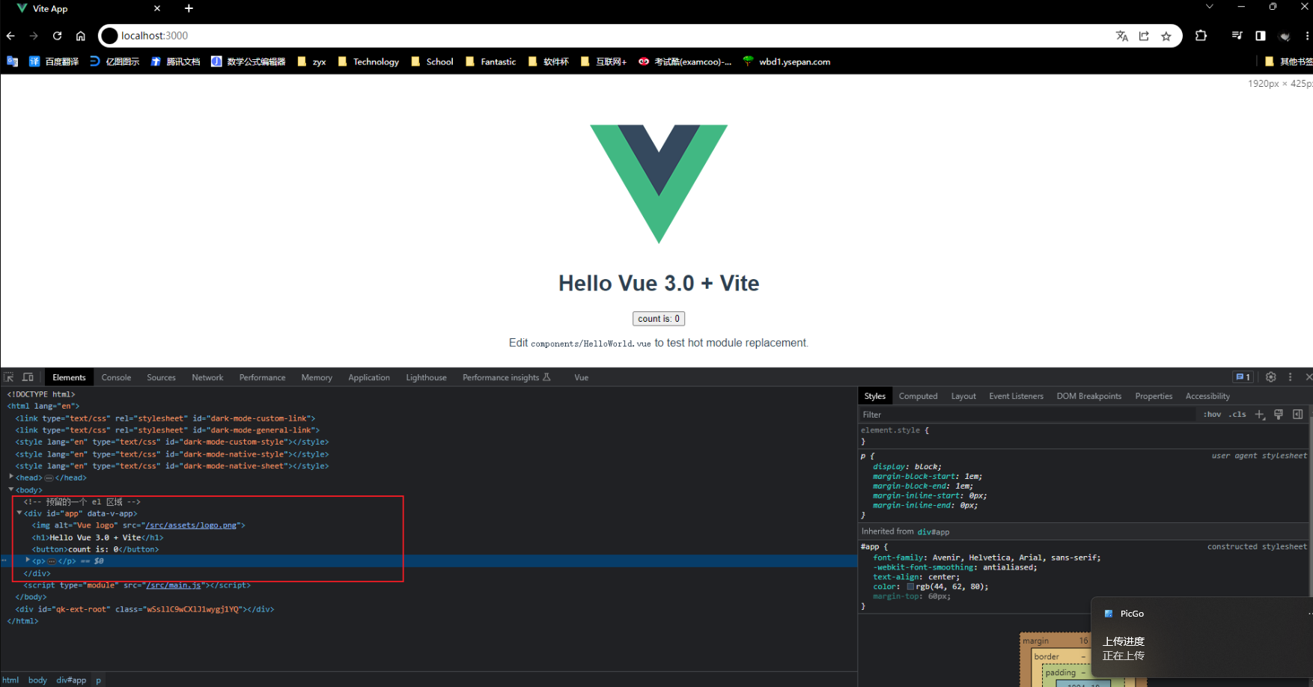Screen dimensions: 1313x687
Task: Click the rgb(44, 62, 80) color swatch
Action: pyautogui.click(x=910, y=587)
